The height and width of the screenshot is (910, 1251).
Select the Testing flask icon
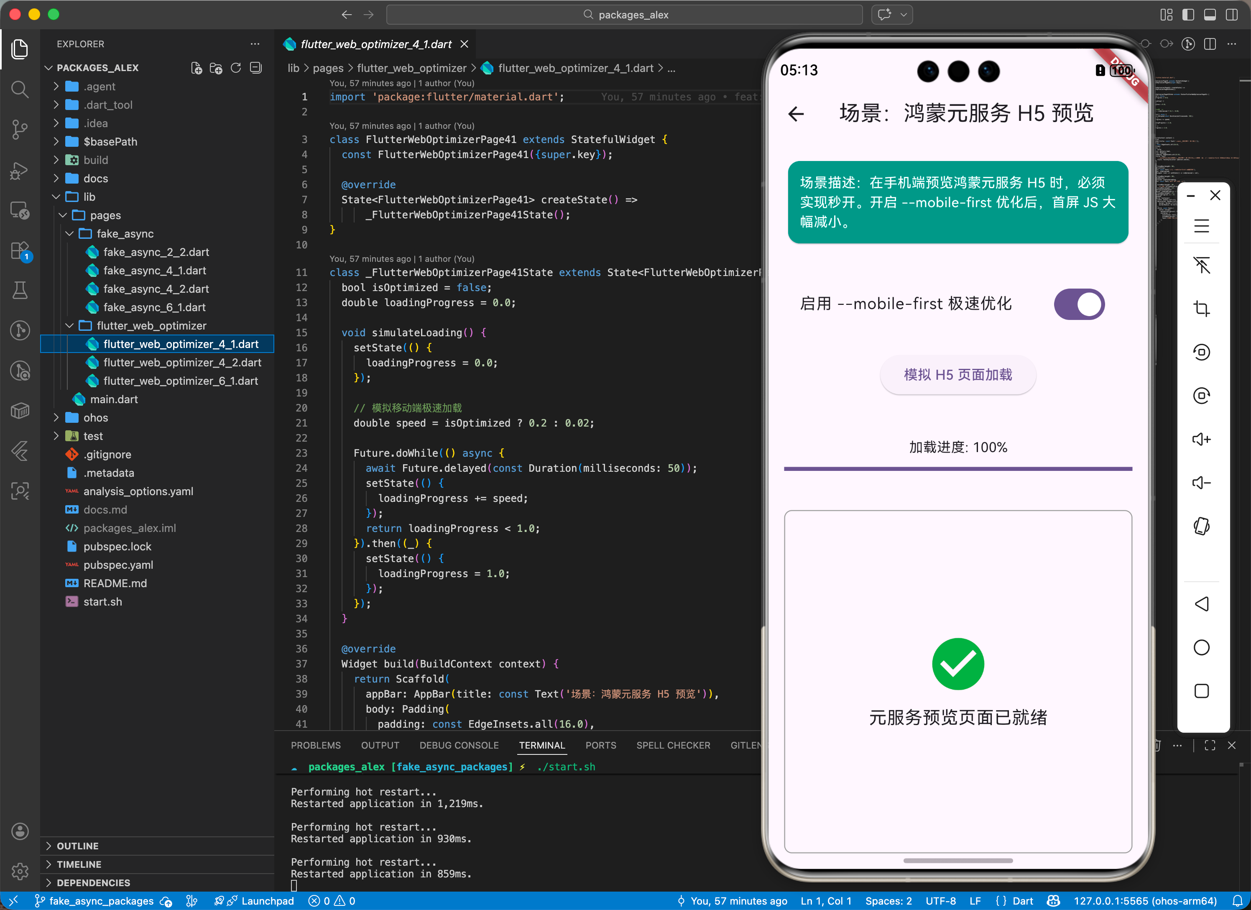[20, 291]
